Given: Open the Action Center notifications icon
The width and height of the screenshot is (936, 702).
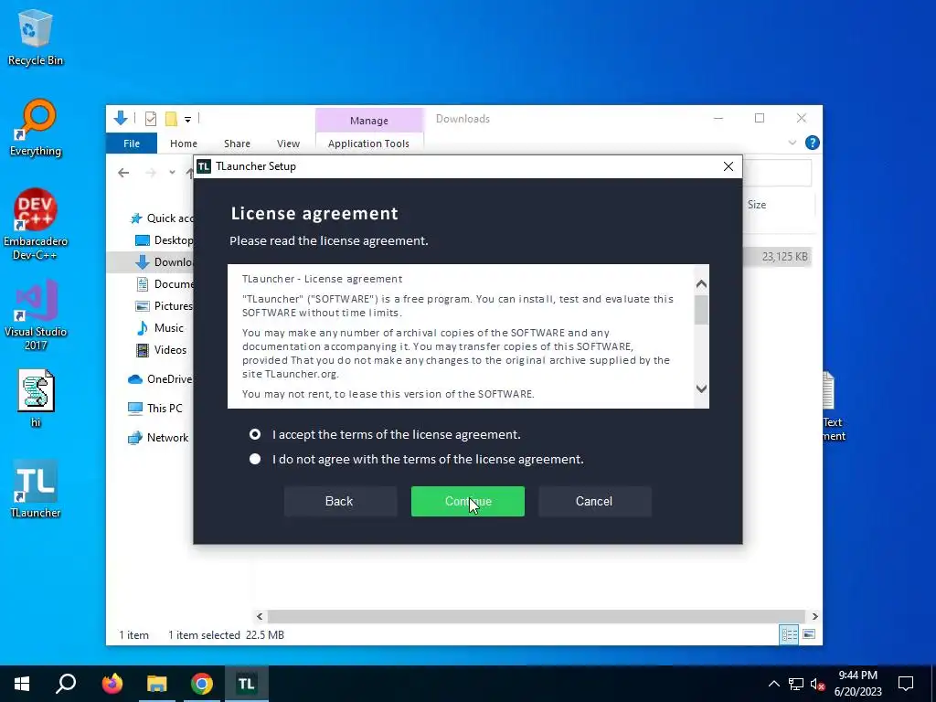Looking at the screenshot, I should point(906,684).
